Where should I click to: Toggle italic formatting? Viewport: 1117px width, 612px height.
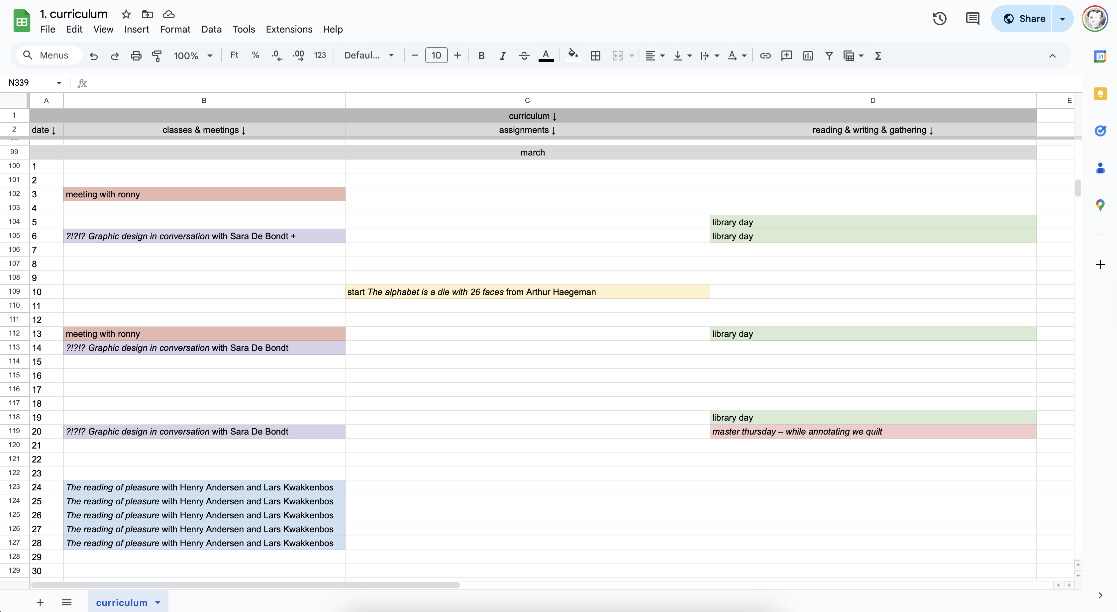tap(503, 55)
